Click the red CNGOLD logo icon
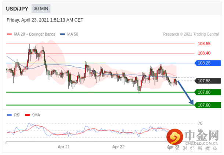The width and height of the screenshot is (224, 155). point(175,137)
